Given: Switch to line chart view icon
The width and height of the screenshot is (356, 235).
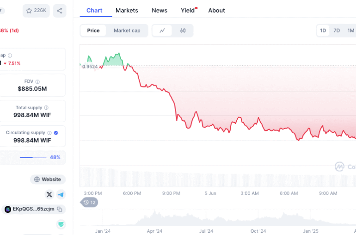Looking at the screenshot, I should click(x=162, y=31).
